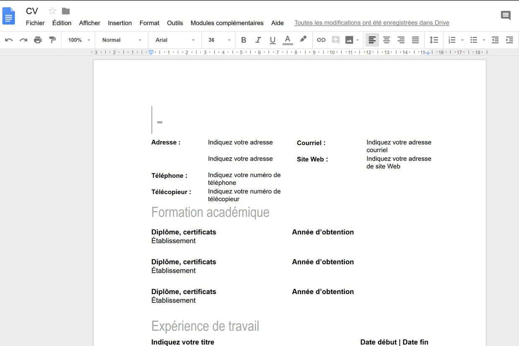
Task: Click the Site Web : label
Action: coord(312,159)
